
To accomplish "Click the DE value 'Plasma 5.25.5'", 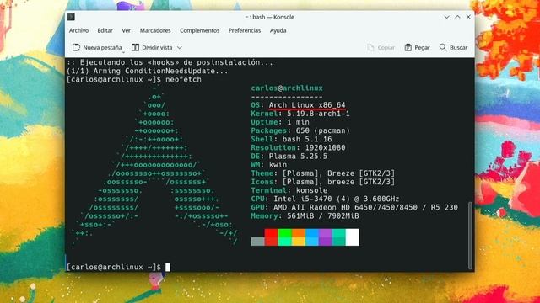I will (x=298, y=157).
